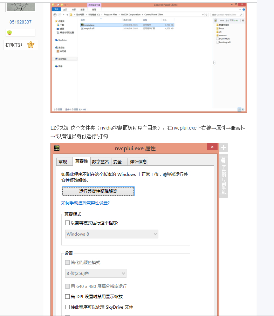Expand the side panel with the arrow button
Image resolution: width=274 pixels, height=316 pixels.
[x=214, y=62]
